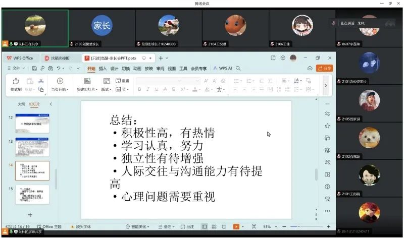Toggle italic formatting in the ribbon

[148, 89]
